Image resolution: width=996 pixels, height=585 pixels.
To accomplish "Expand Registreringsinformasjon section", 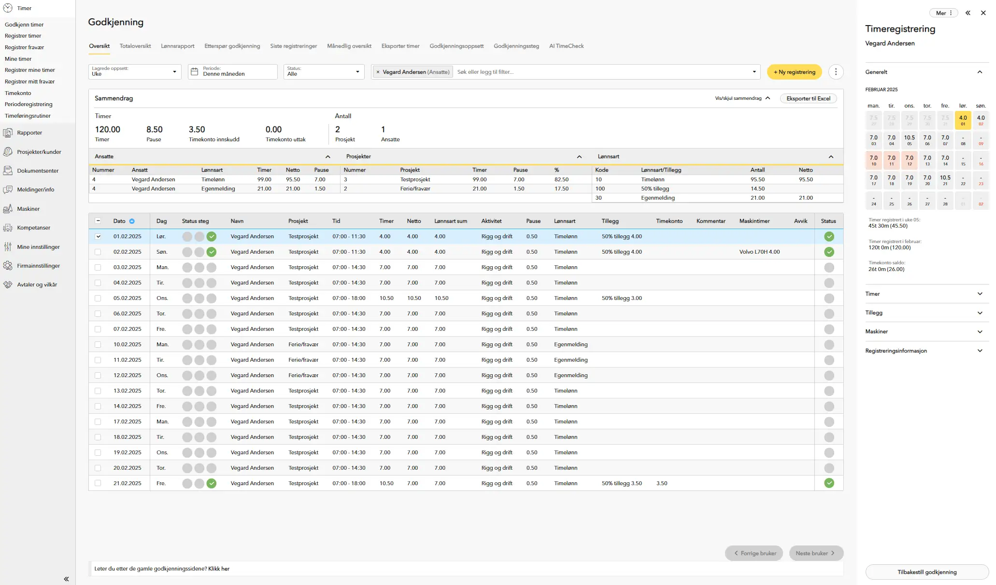I will coord(926,351).
